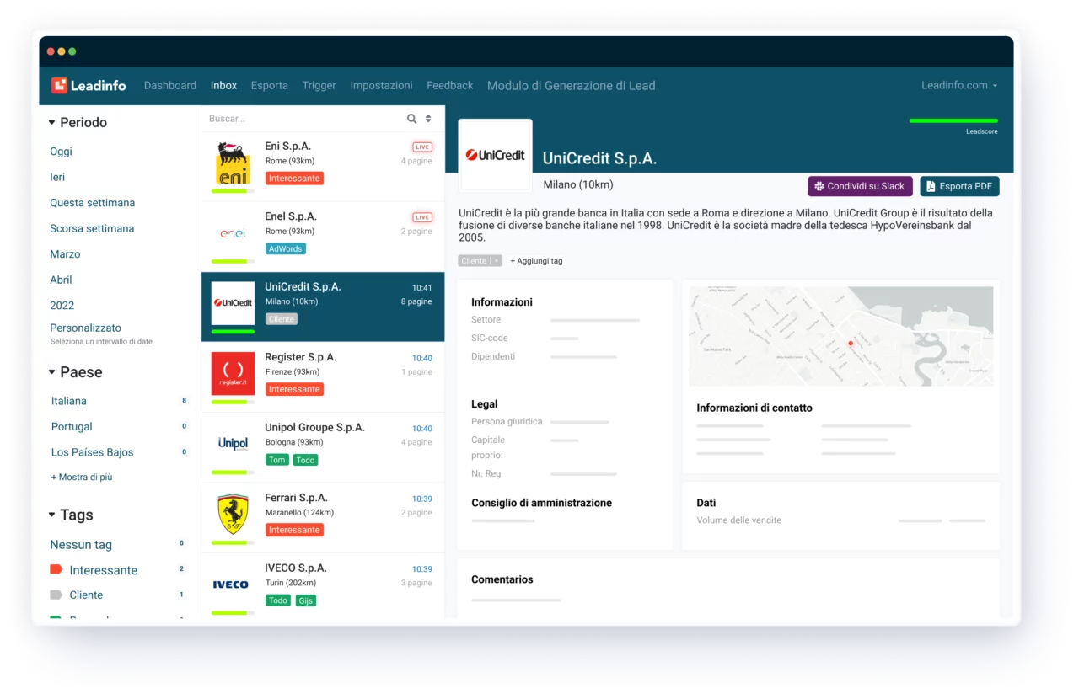Open the Dashboard menu
This screenshot has height=699, width=1079.
[x=170, y=85]
